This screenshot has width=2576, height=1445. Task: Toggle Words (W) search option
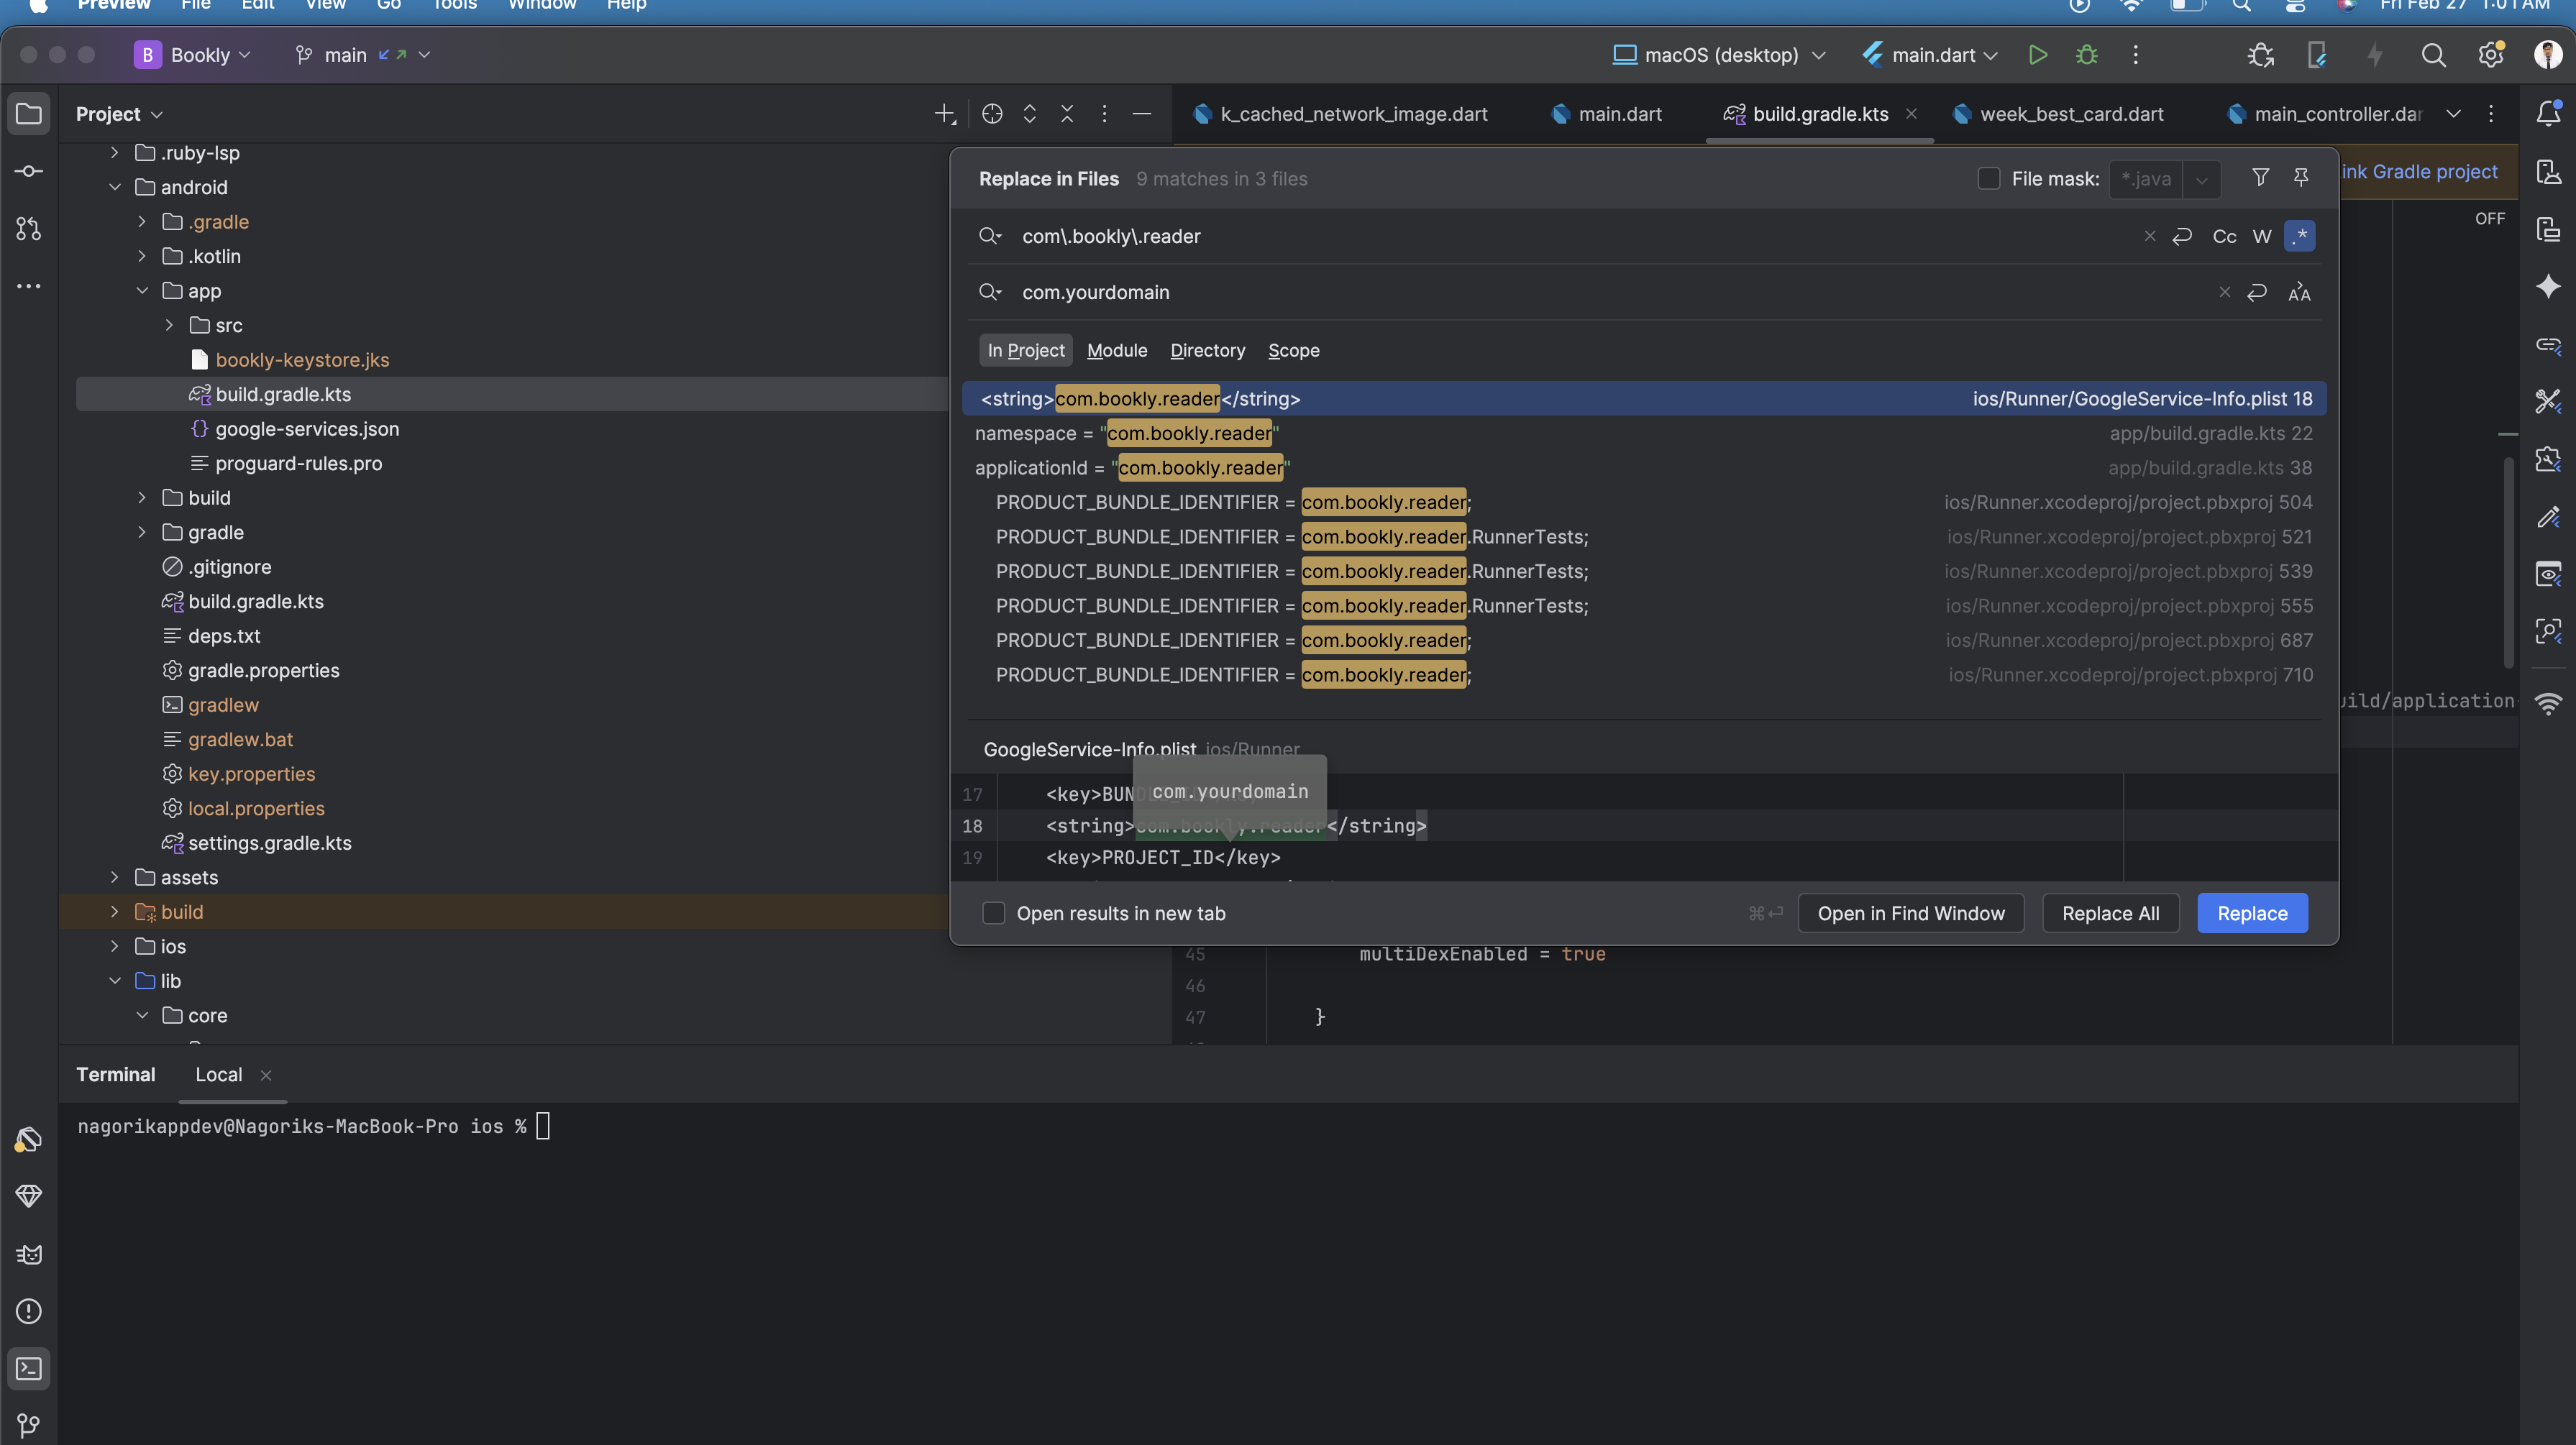[2262, 236]
